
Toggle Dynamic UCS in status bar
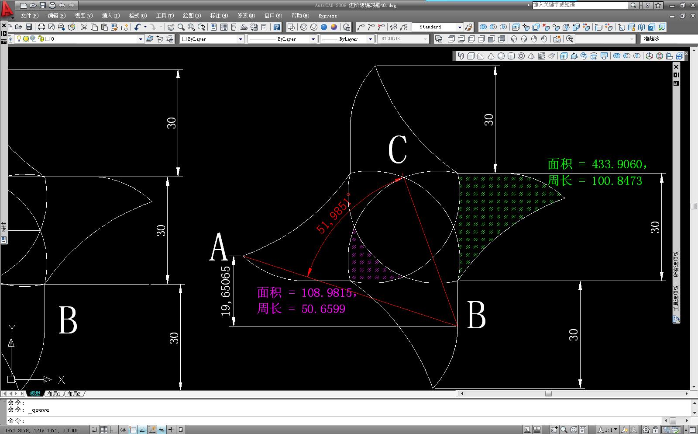pos(152,430)
